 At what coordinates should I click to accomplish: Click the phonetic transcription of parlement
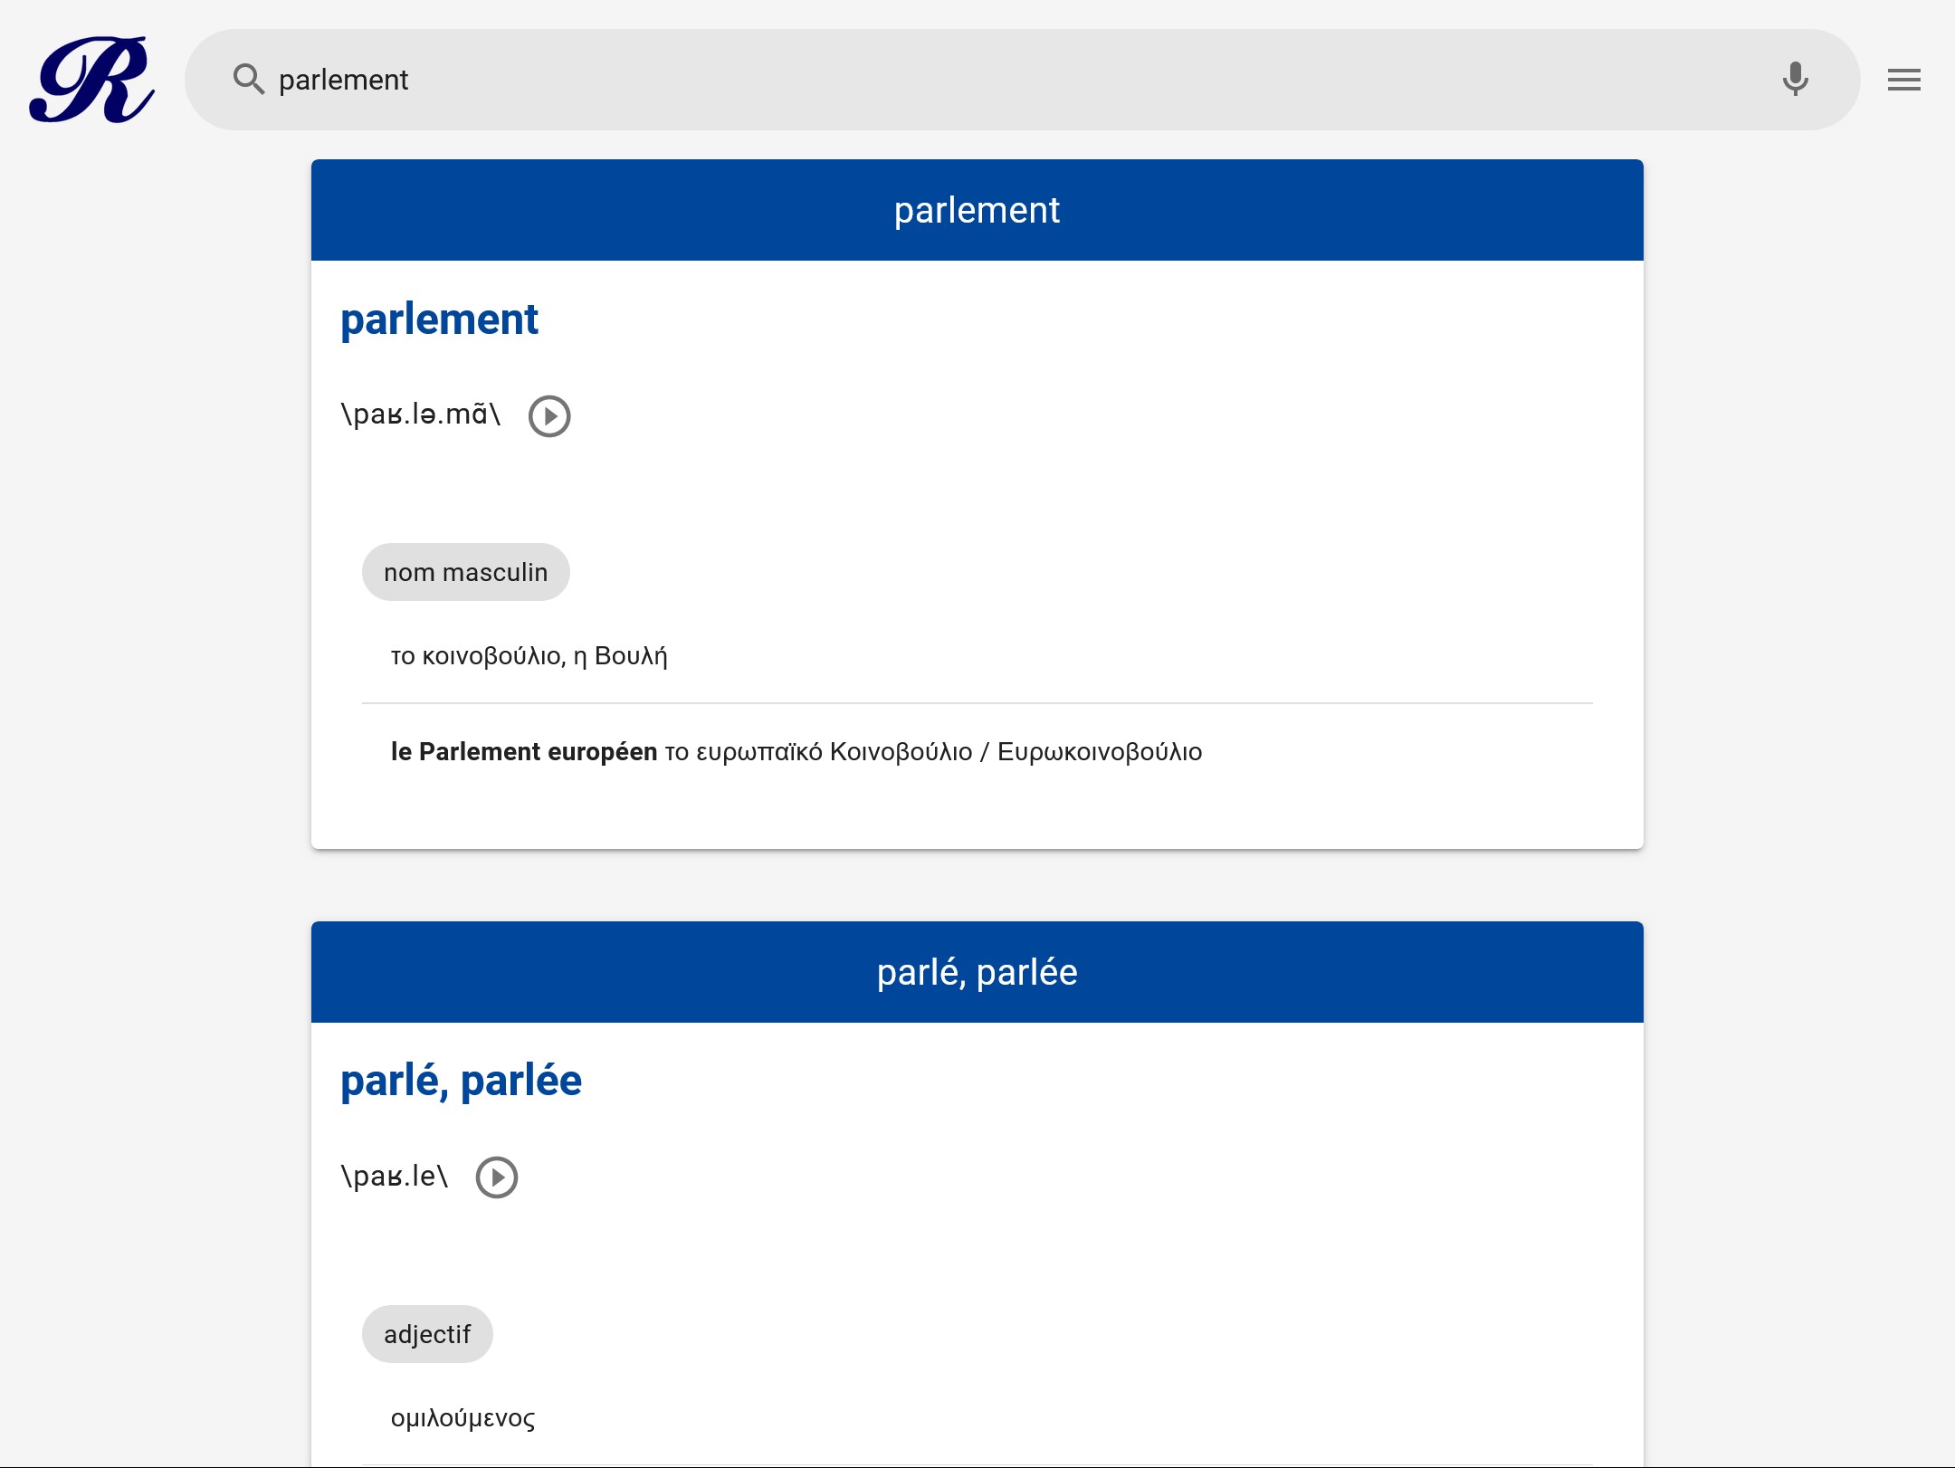click(x=420, y=415)
